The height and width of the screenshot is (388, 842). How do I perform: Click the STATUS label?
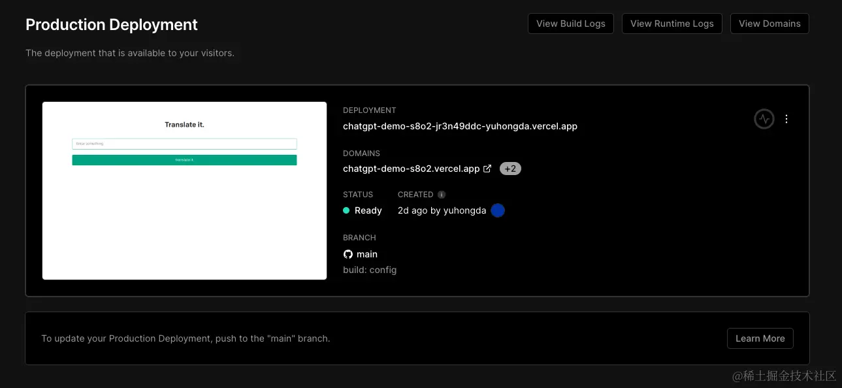[x=358, y=195]
